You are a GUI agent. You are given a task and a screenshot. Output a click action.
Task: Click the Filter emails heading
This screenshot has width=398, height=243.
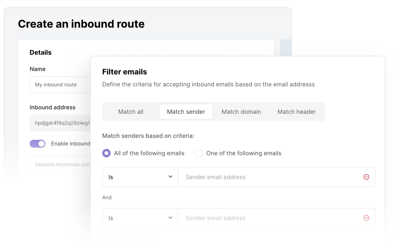tap(125, 72)
